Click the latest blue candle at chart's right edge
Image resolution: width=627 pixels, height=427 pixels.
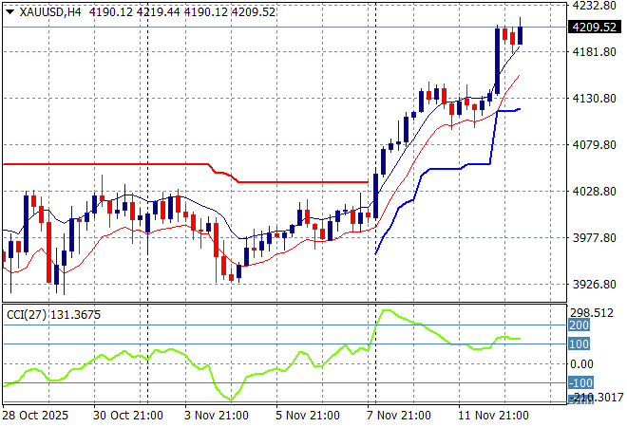pos(521,35)
